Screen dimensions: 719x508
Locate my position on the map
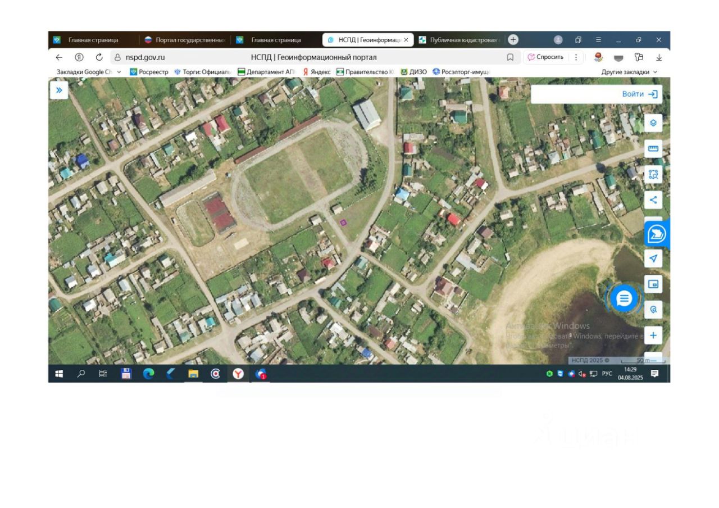pyautogui.click(x=653, y=258)
